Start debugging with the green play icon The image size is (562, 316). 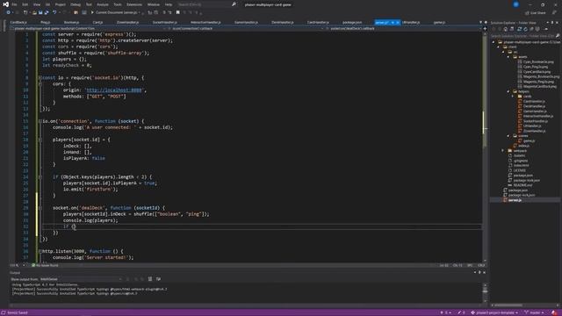tap(92, 12)
